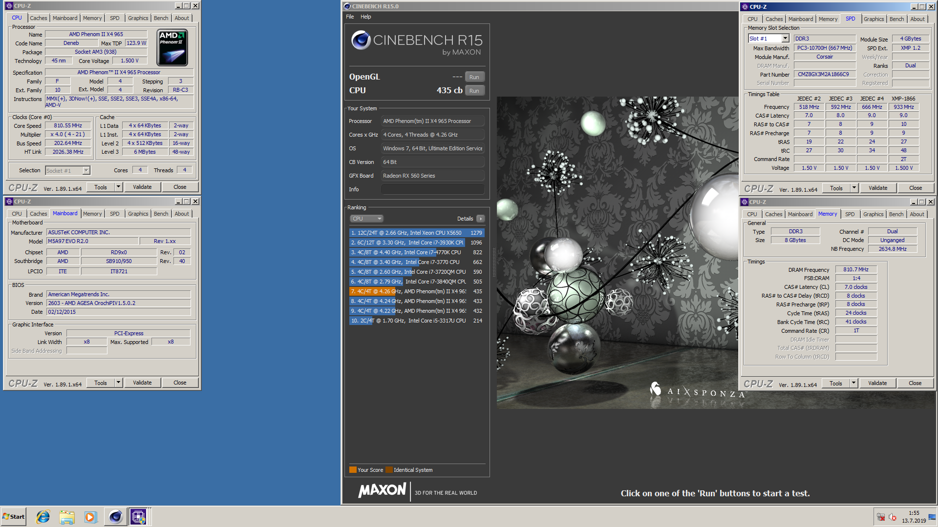Click the network tray icon in the system tray
This screenshot has width=938, height=527.
tap(881, 517)
